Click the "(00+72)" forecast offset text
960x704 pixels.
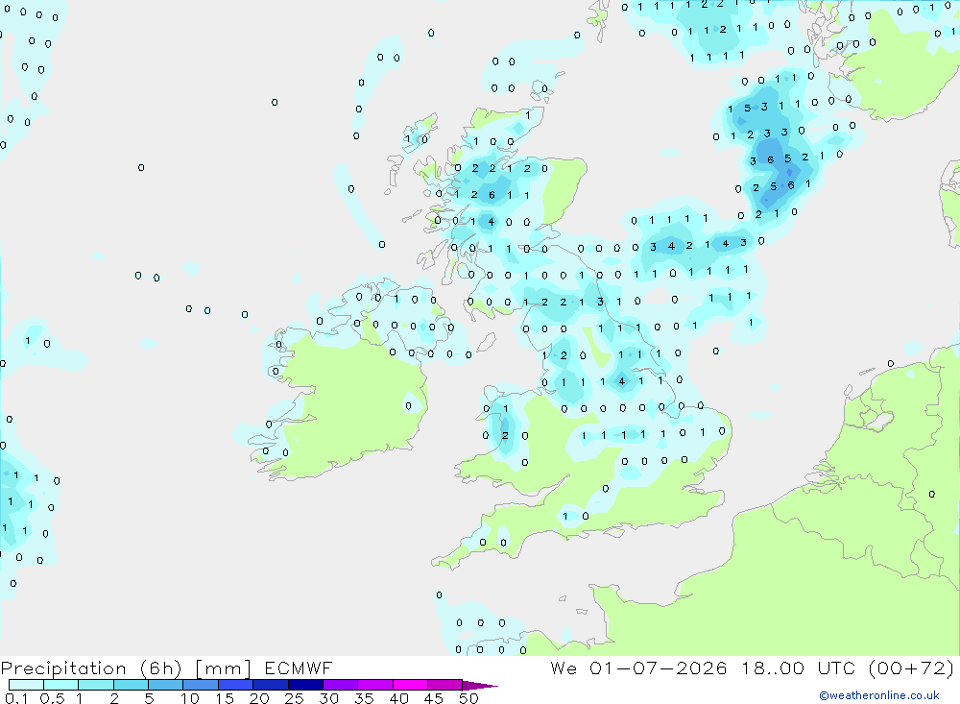click(911, 668)
